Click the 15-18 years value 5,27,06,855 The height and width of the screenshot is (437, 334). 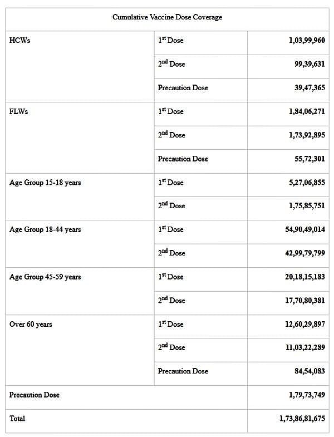click(307, 183)
